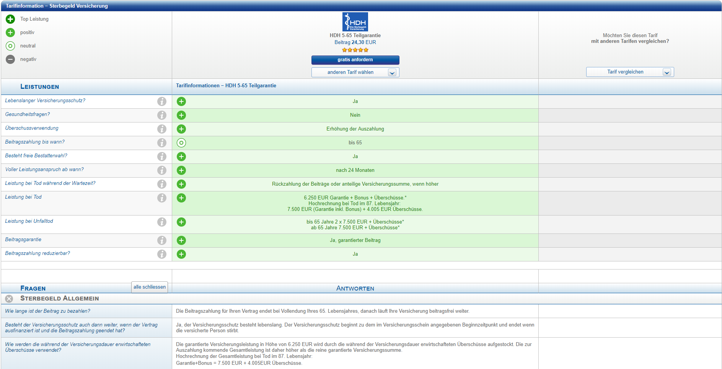Select question 'Wie lange ist der Beitrag zu bezahlen?'
The image size is (722, 369).
tap(47, 311)
